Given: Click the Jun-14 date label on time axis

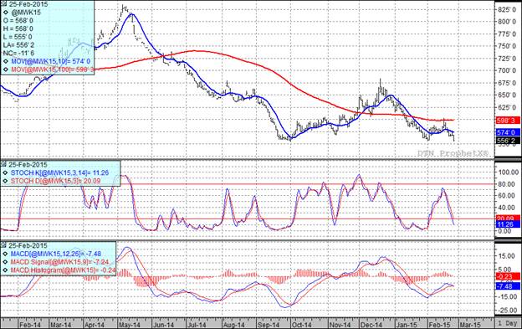Looking at the screenshot, I should pyautogui.click(x=163, y=325).
